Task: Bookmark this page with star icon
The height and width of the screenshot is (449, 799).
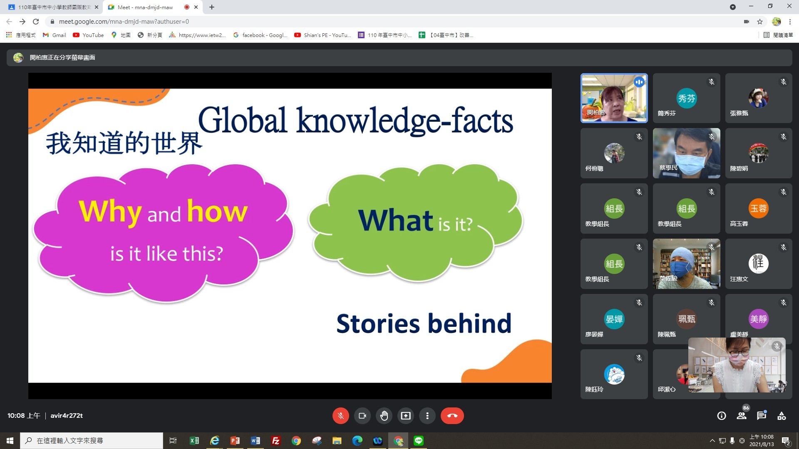Action: [x=760, y=22]
